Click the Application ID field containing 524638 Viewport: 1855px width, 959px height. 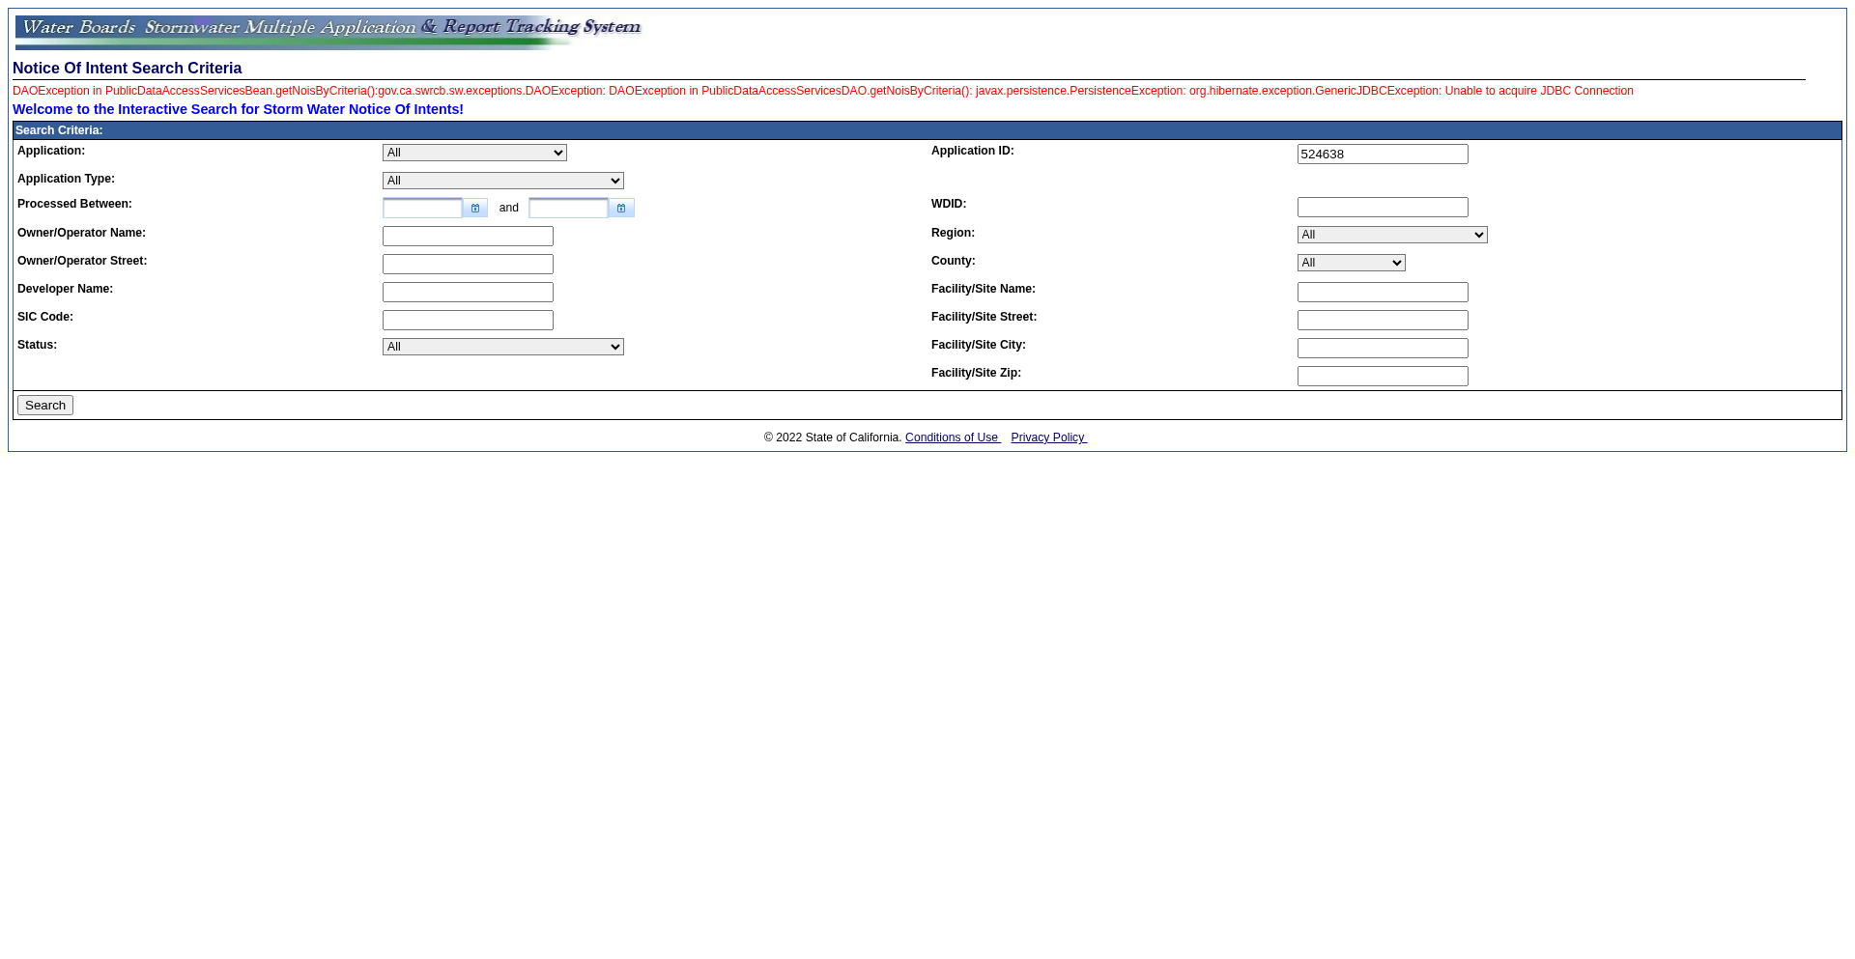coord(1382,155)
